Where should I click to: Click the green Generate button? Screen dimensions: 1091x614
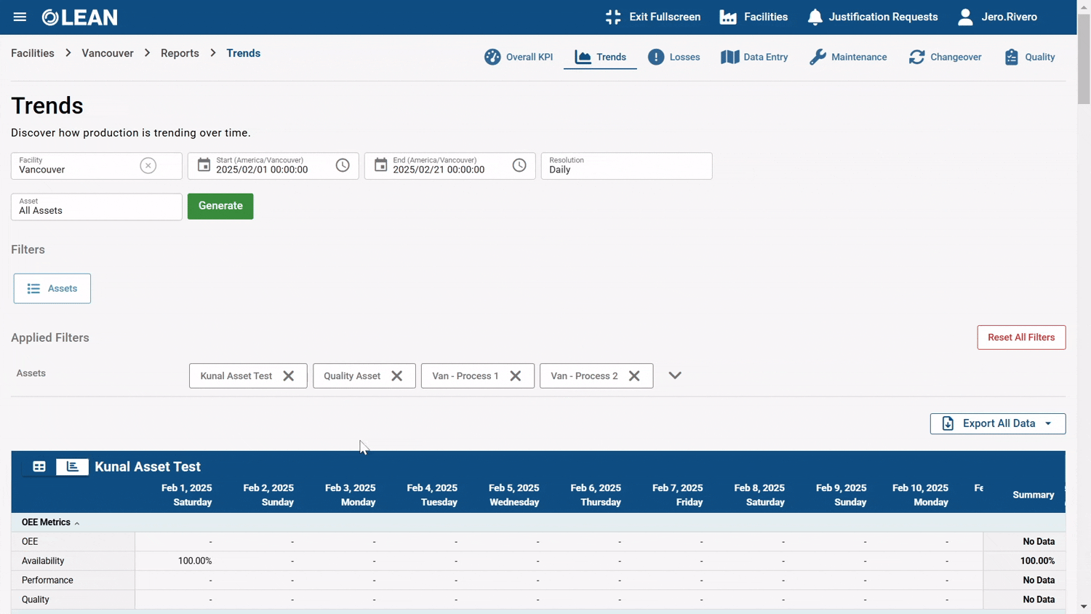[220, 206]
